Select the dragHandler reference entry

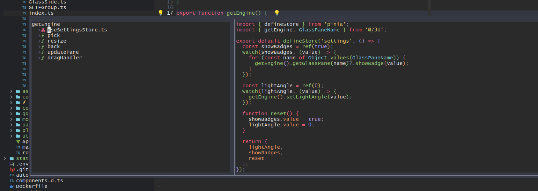point(65,58)
